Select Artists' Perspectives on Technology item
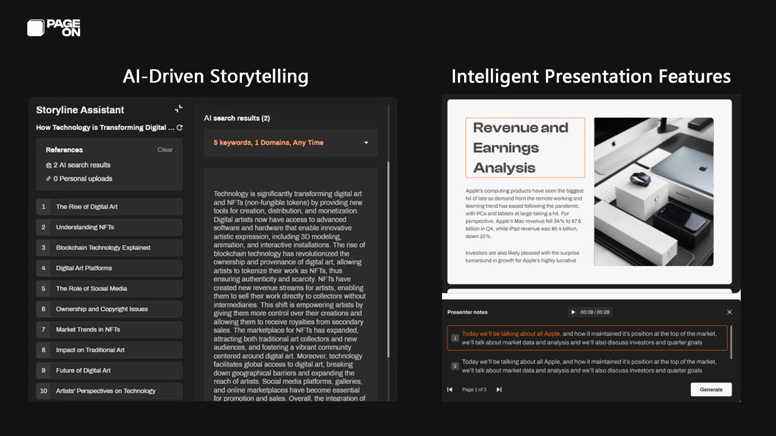This screenshot has height=436, width=776. [109, 391]
